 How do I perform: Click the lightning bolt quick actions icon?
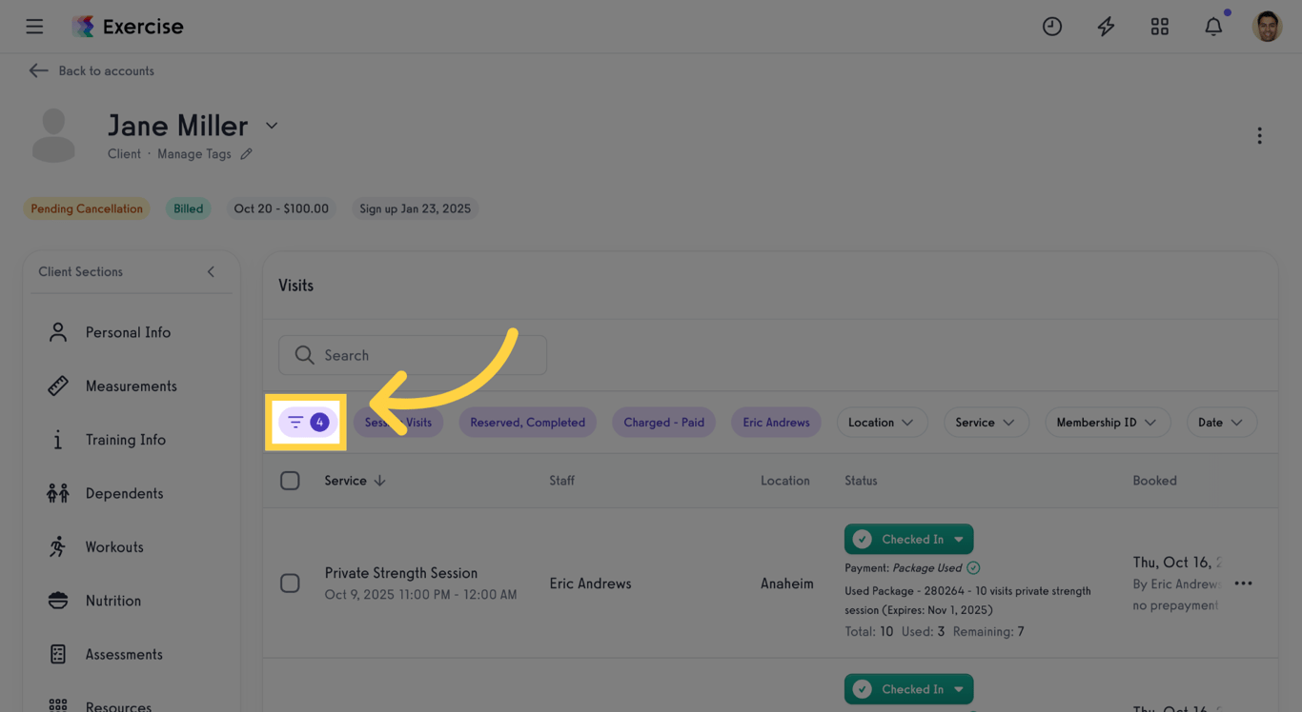click(1106, 27)
